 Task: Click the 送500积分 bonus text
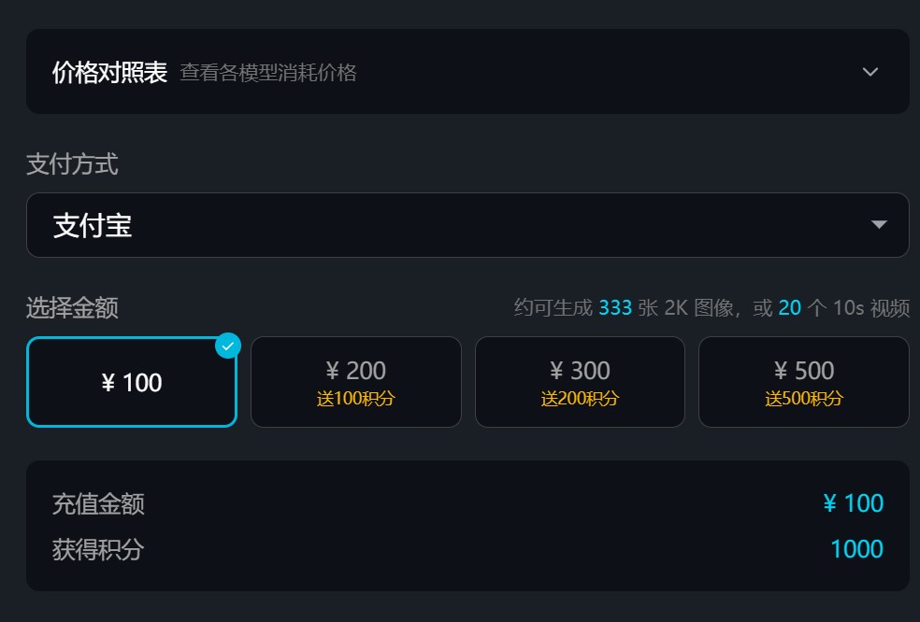pos(804,398)
